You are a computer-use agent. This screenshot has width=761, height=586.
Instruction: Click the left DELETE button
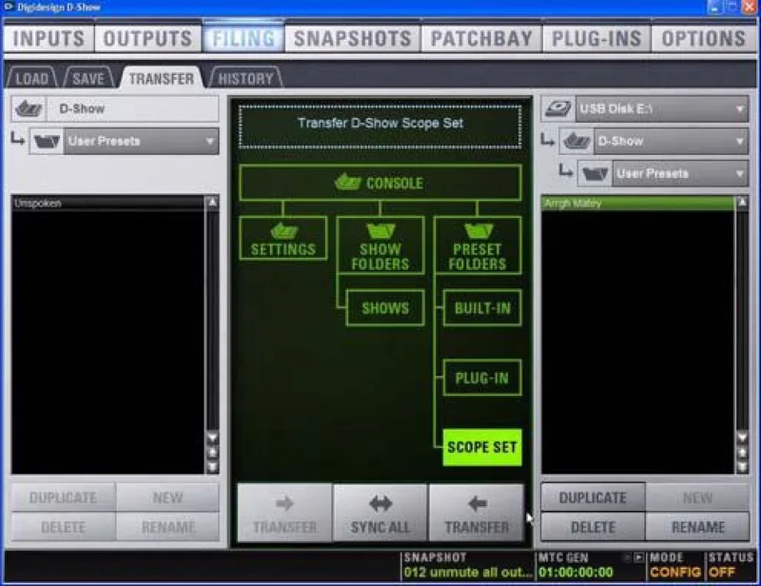[x=63, y=527]
